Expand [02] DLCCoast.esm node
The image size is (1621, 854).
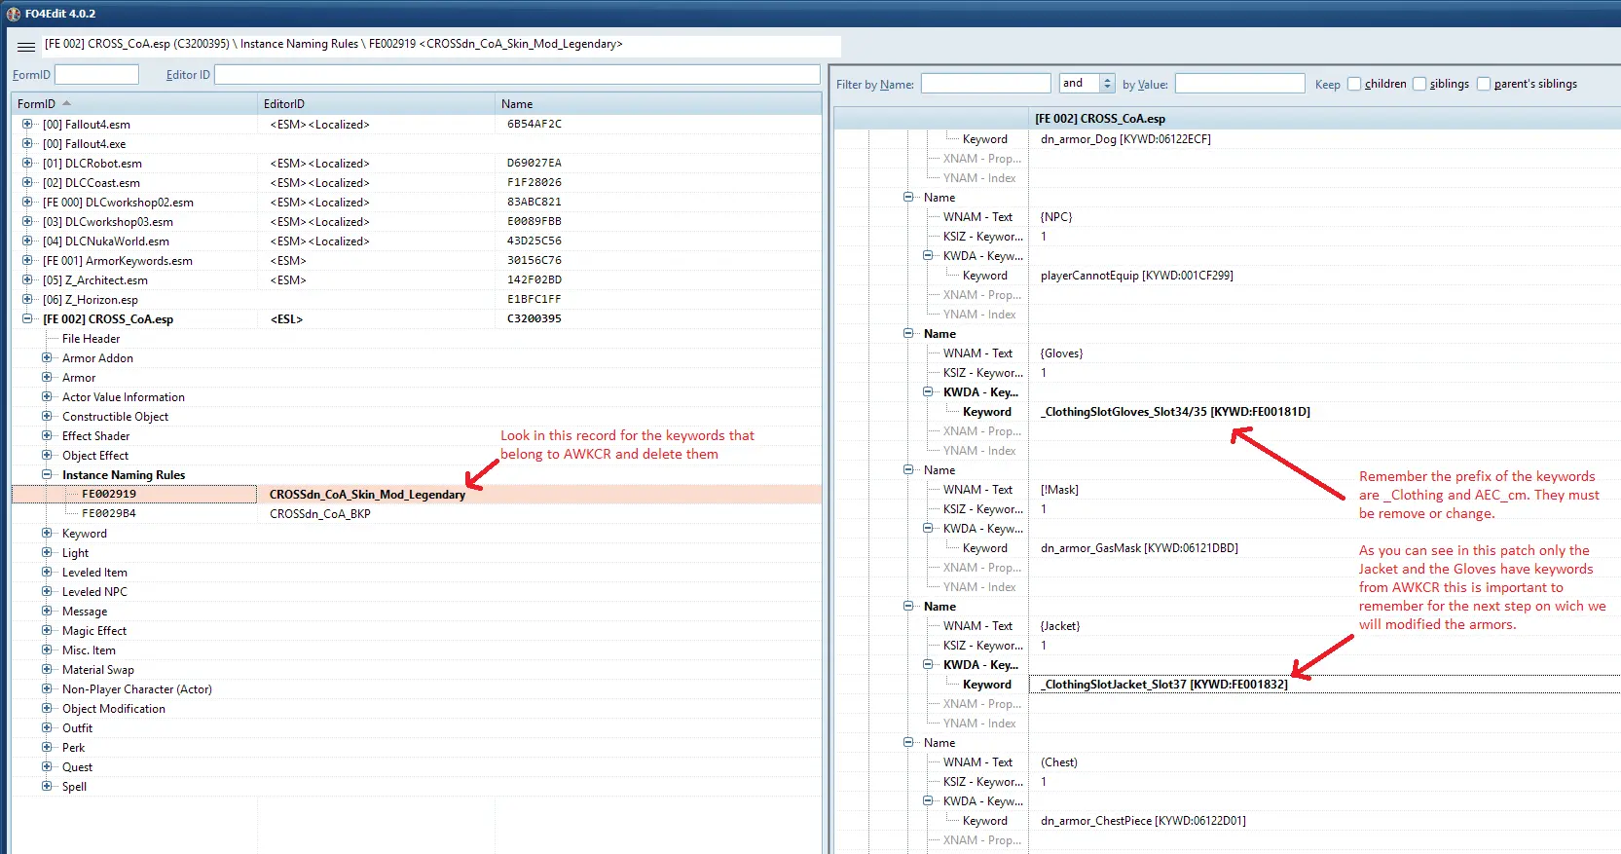[x=27, y=182]
